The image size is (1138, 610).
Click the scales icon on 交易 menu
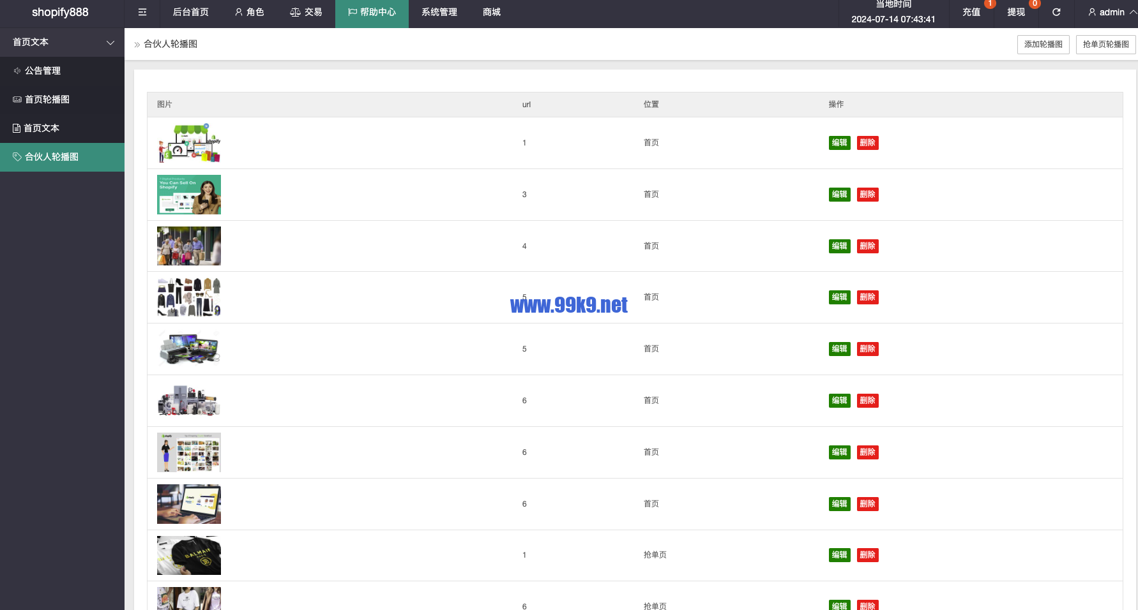pyautogui.click(x=295, y=12)
